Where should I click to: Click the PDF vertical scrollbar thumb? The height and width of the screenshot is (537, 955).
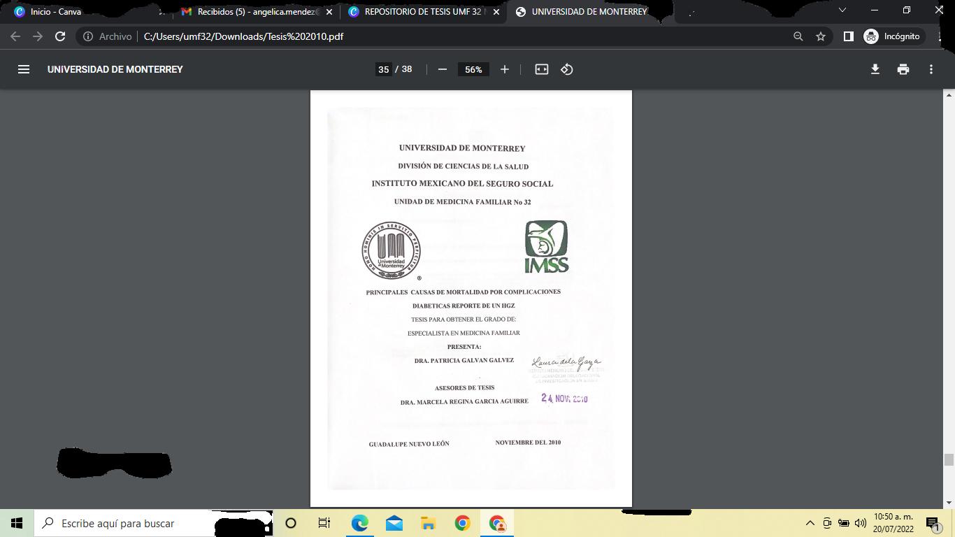pos(949,459)
